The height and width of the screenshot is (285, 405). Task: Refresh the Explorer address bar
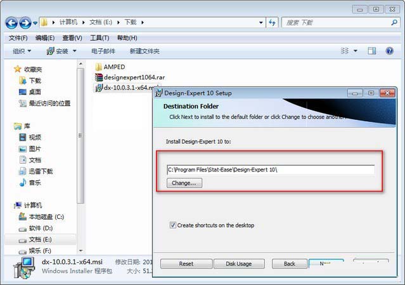tap(273, 22)
